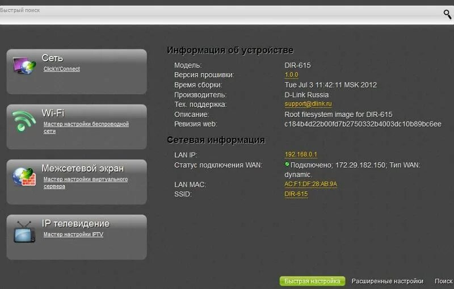The image size is (454, 289).
Task: Switch to the Поиск tab
Action: tap(443, 281)
